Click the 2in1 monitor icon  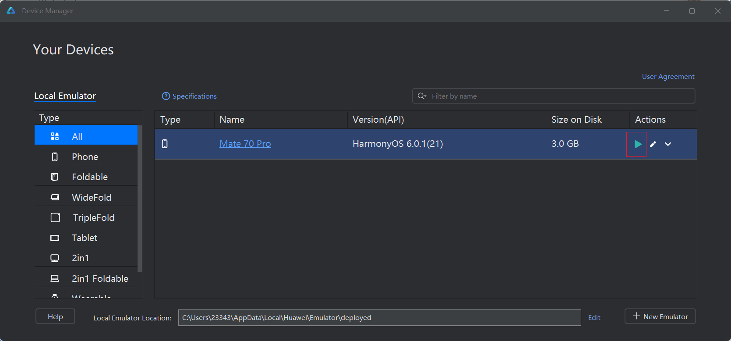(x=55, y=258)
